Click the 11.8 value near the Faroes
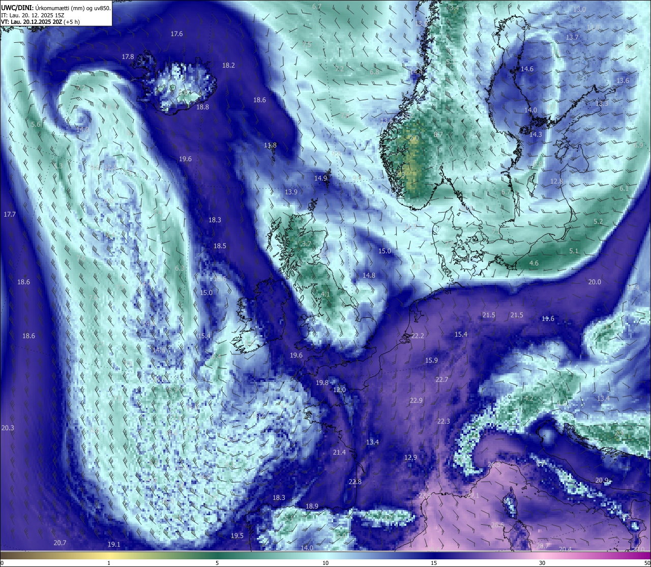This screenshot has height=567, width=651. pos(270,145)
